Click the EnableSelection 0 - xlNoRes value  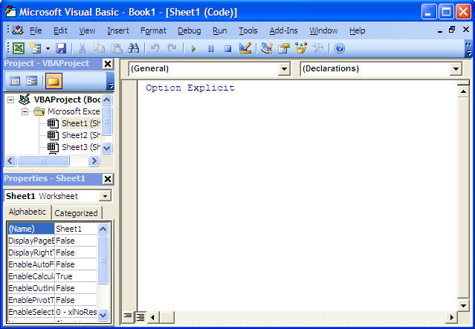pos(76,312)
